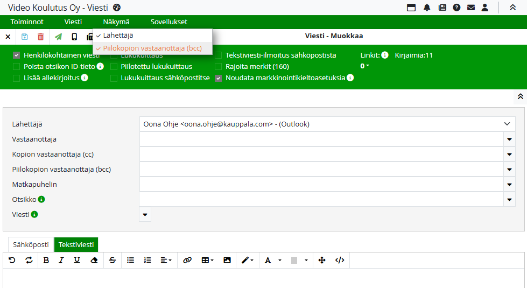Apply strikethrough formatting in the editor
The height and width of the screenshot is (288, 527).
click(x=112, y=260)
